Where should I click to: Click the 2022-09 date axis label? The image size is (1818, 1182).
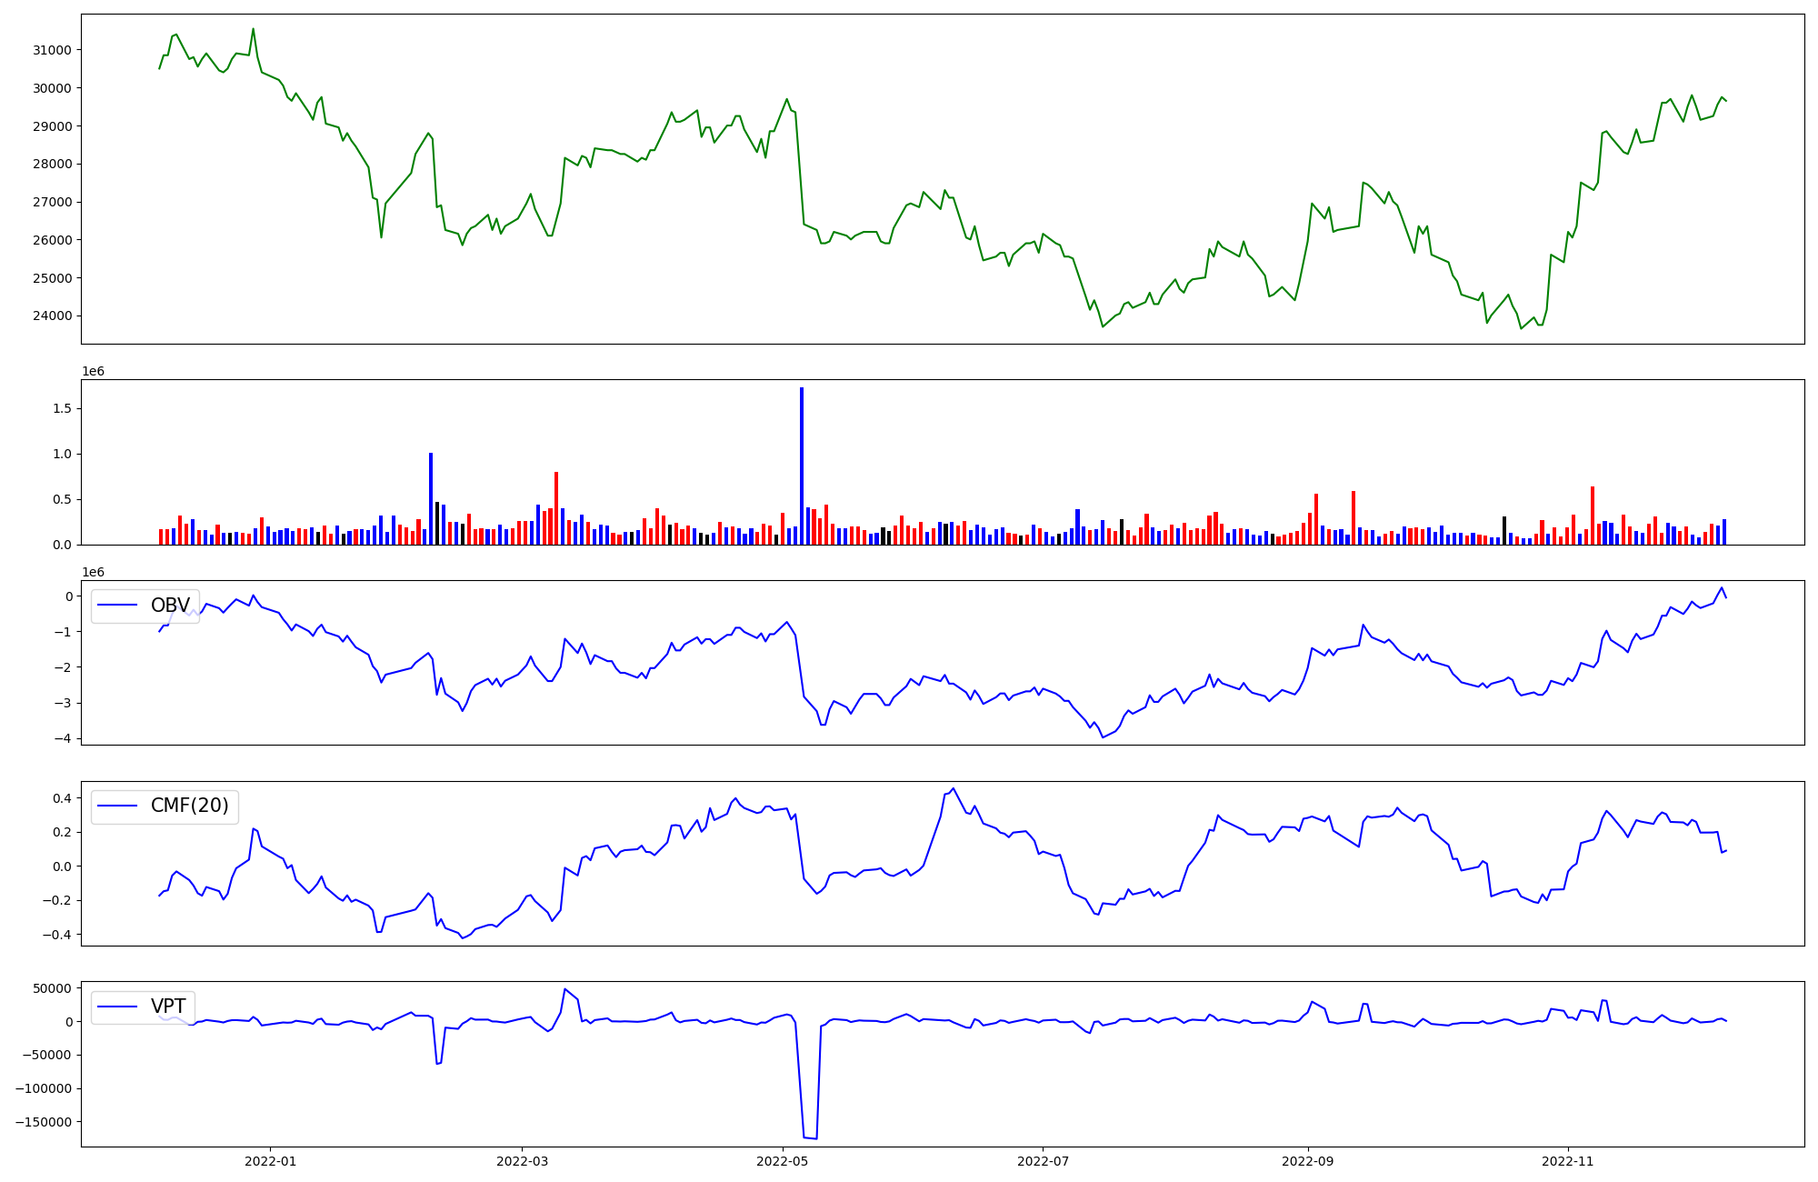click(x=1308, y=1161)
